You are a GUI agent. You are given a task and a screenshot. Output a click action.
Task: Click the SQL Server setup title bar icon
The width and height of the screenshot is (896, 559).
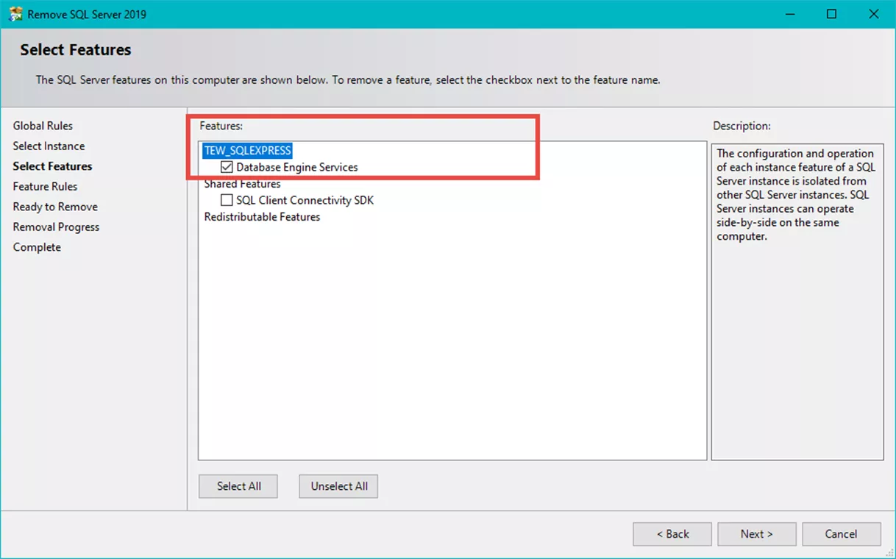(15, 14)
